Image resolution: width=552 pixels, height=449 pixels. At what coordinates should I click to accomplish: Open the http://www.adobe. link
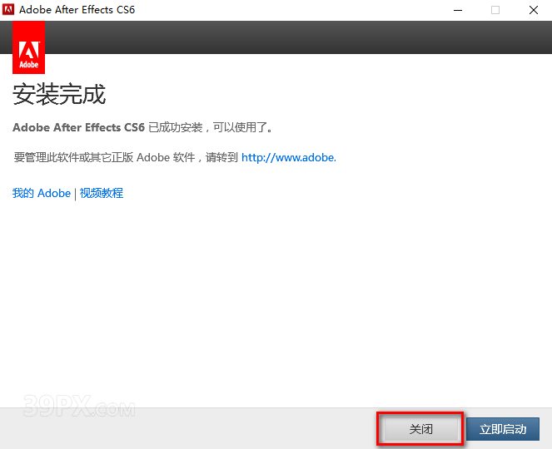tap(289, 157)
